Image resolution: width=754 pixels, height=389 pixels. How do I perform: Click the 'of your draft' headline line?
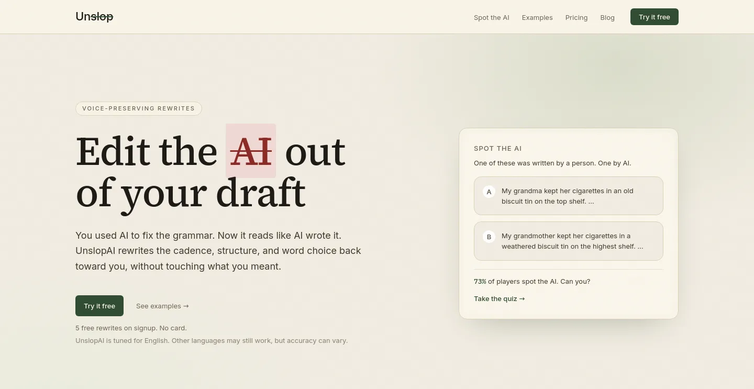coord(191,193)
